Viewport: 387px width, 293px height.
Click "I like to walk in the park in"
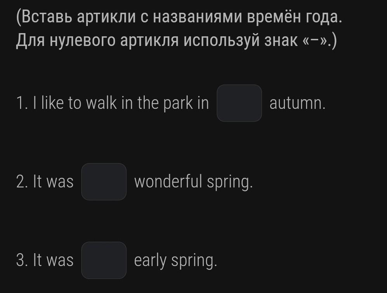coord(113,103)
